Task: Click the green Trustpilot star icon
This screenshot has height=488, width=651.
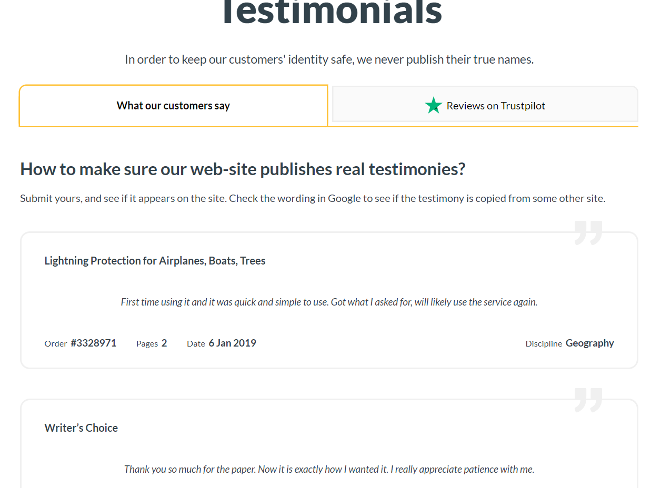Action: pos(433,105)
